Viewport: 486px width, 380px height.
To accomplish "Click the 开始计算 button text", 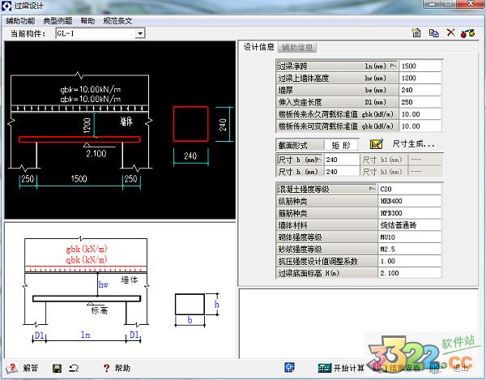I will tap(348, 368).
